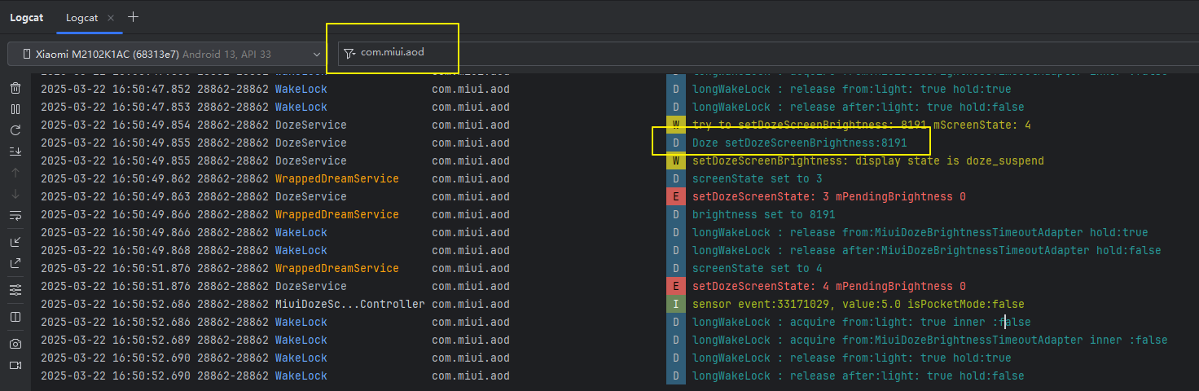Toggle soft-wrap for log lines
The image size is (1199, 391).
tap(15, 216)
